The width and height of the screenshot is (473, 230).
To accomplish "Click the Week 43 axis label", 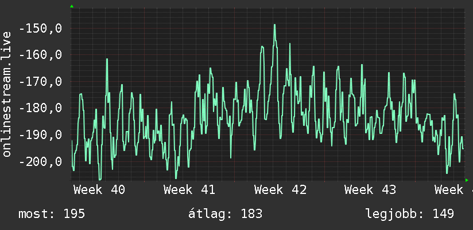I will [x=370, y=190].
